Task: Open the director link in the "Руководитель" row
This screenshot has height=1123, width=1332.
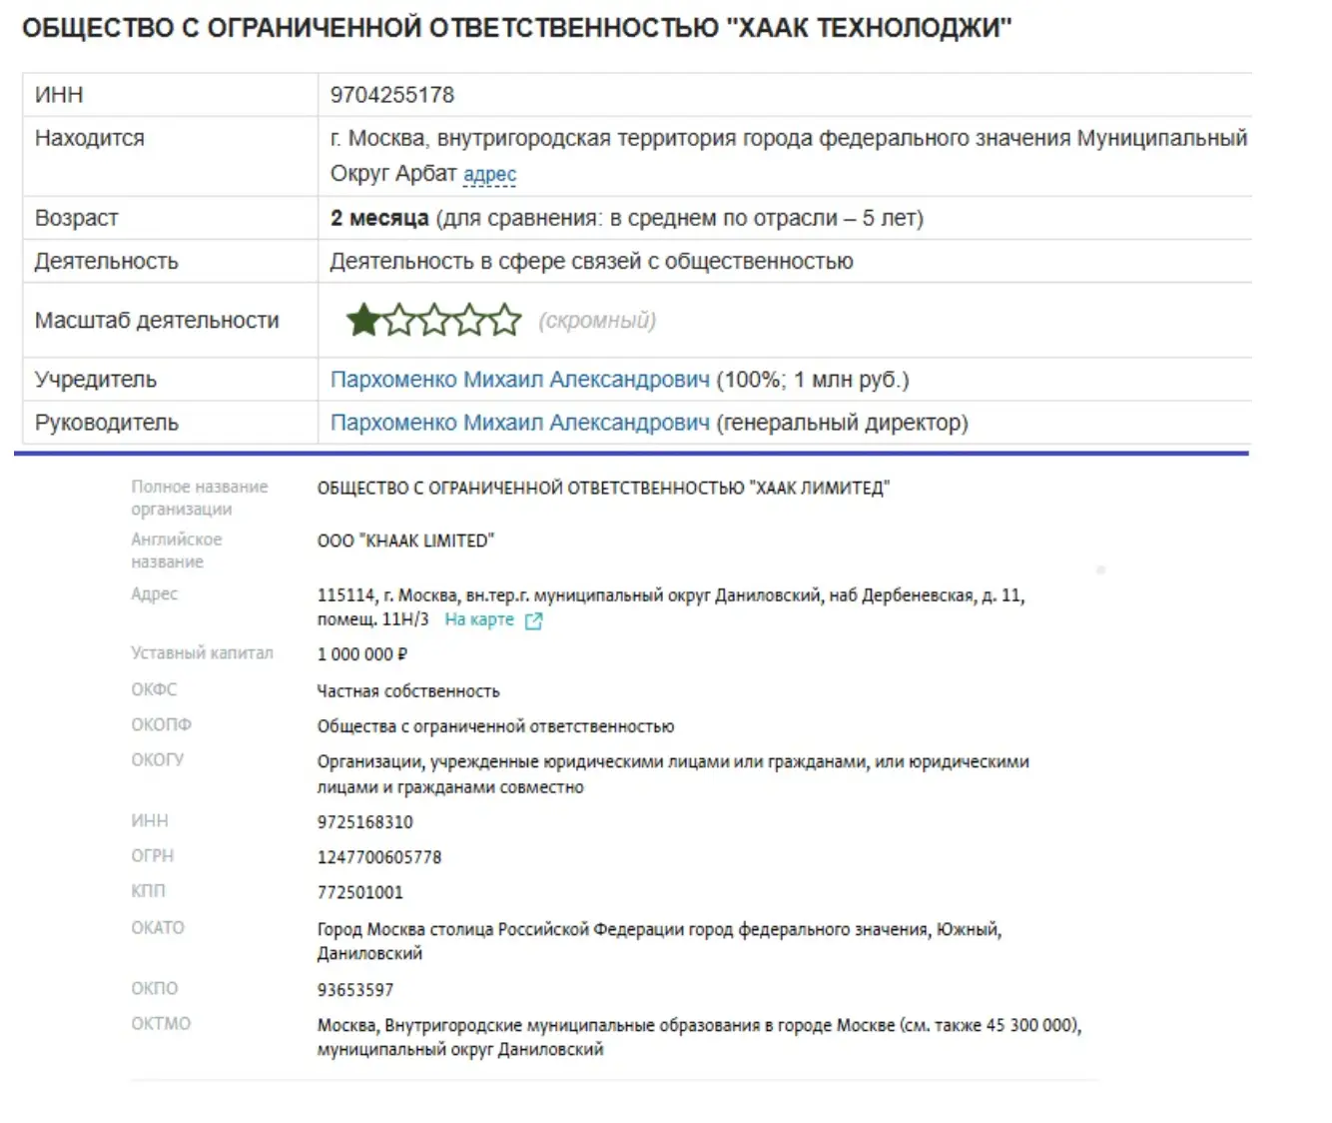Action: 521,422
